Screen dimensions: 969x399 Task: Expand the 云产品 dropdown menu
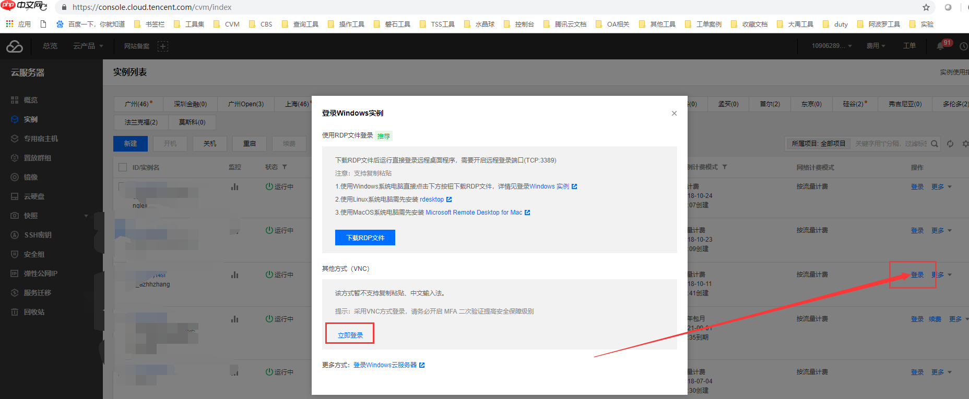click(88, 46)
